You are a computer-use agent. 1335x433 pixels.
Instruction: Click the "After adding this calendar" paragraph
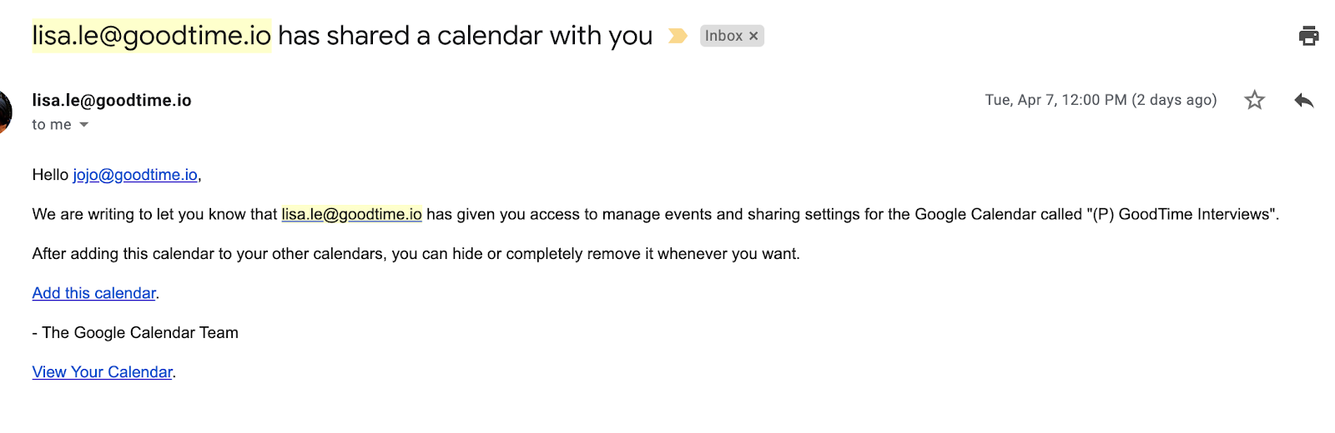point(416,254)
